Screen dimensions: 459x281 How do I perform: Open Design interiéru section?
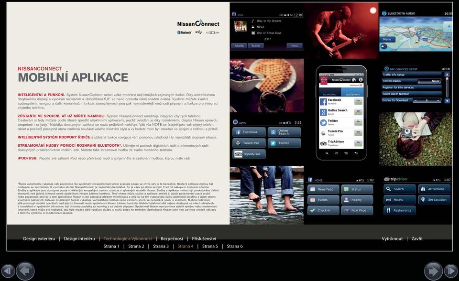point(79,238)
